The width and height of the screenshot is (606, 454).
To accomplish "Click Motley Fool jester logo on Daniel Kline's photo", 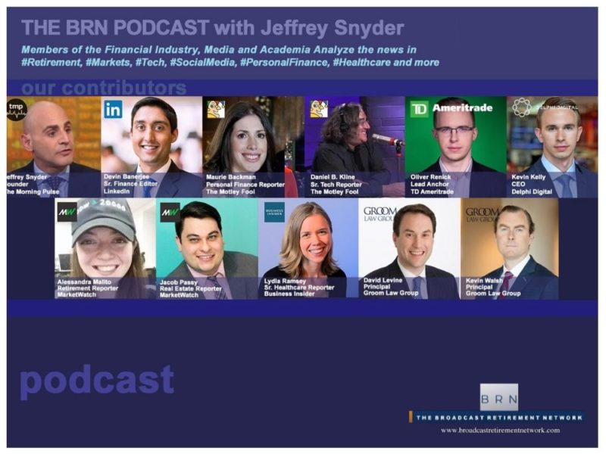I will click(319, 109).
